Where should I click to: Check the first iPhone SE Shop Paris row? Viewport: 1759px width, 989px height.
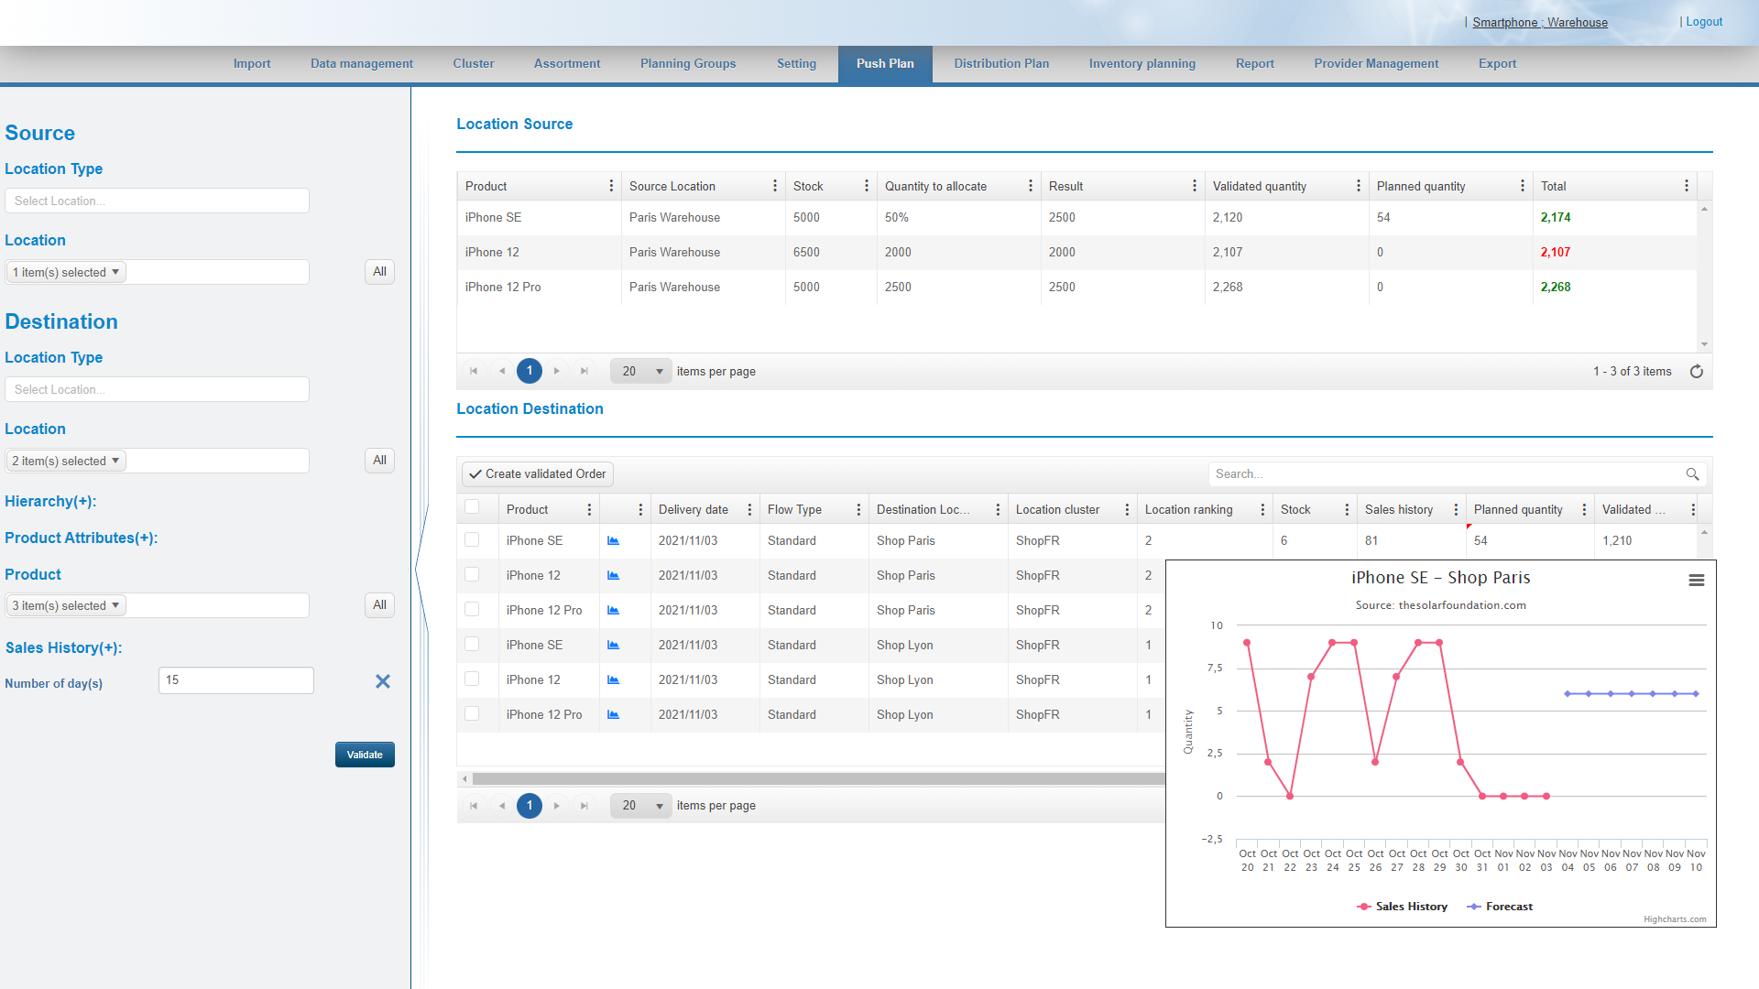[x=472, y=540]
